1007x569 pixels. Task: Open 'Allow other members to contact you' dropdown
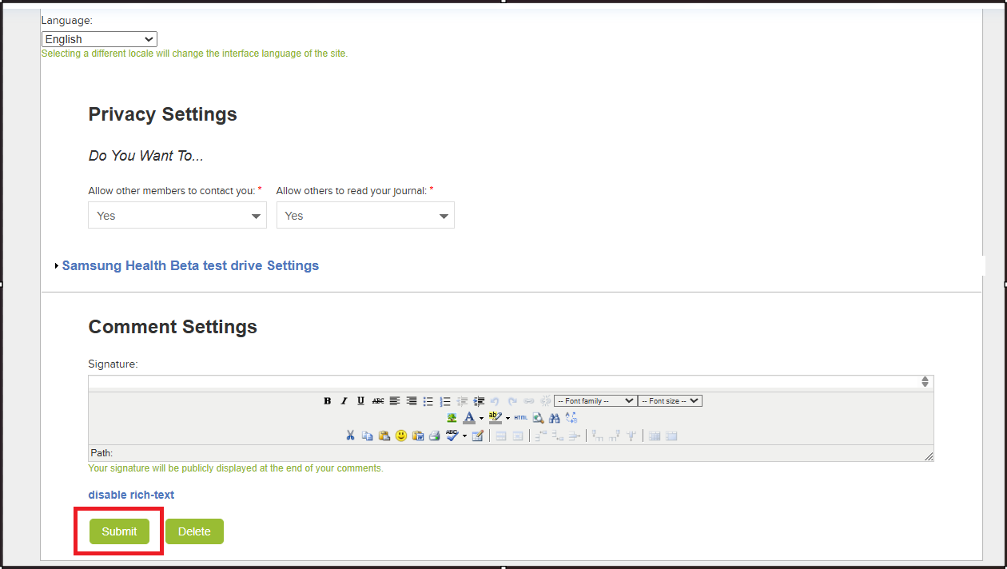[177, 216]
